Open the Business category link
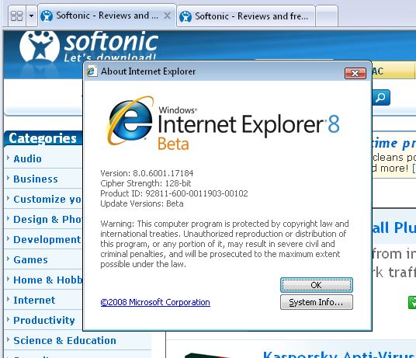This screenshot has width=416, height=358. (36, 179)
